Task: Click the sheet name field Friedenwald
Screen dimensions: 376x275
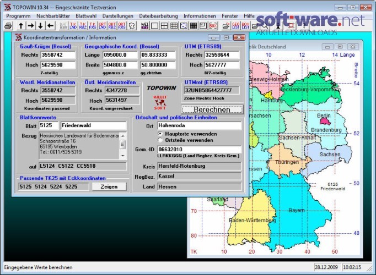Action: point(94,125)
